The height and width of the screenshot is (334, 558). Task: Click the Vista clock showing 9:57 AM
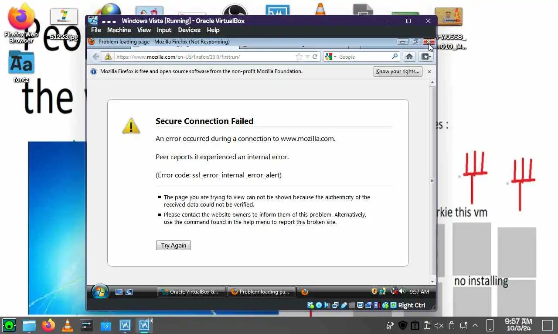[419, 292]
